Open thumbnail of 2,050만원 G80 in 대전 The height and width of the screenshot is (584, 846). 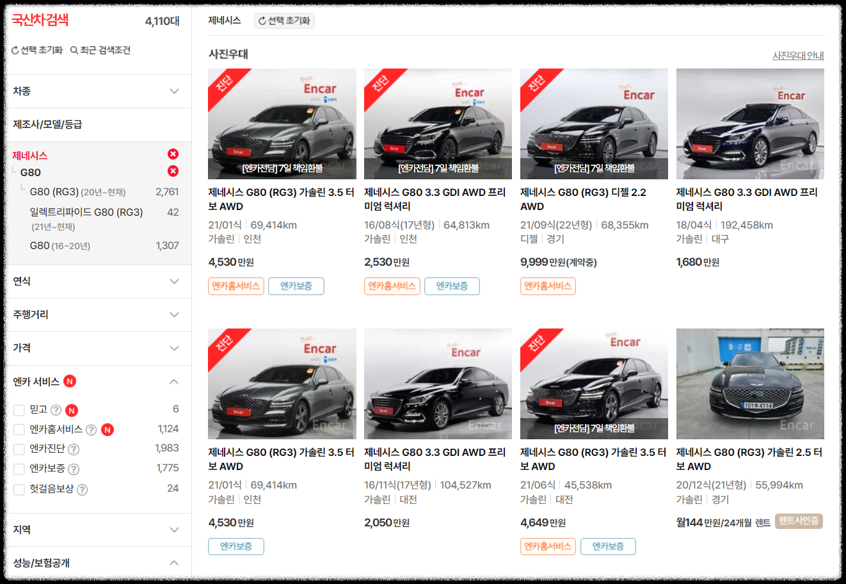point(438,384)
